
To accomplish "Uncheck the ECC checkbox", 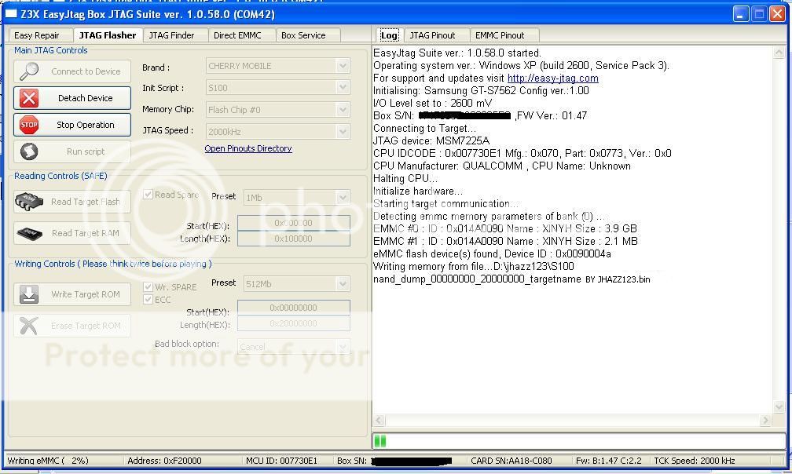I will pos(148,300).
